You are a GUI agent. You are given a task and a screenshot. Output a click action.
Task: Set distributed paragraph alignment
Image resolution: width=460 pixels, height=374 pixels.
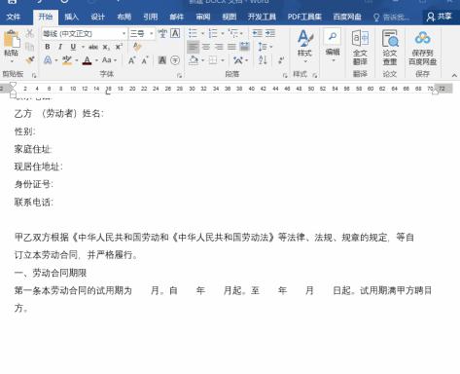click(245, 47)
